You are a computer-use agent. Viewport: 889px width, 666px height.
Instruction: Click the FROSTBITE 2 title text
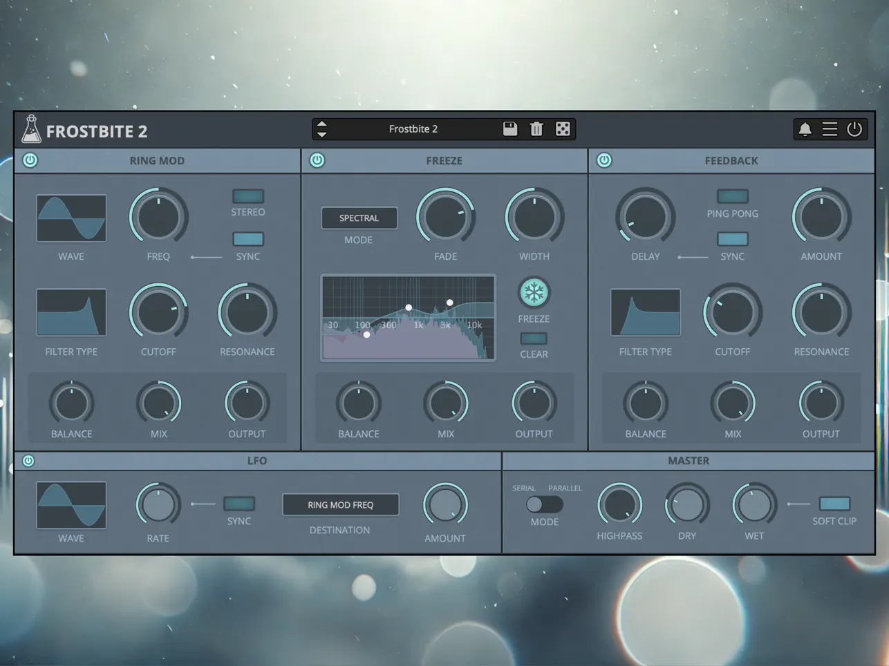(97, 131)
